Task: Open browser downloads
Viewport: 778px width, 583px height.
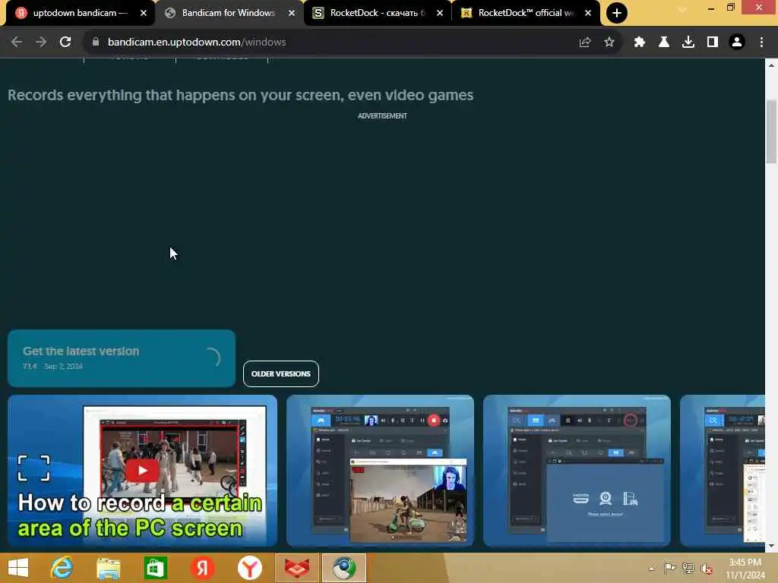Action: [688, 43]
